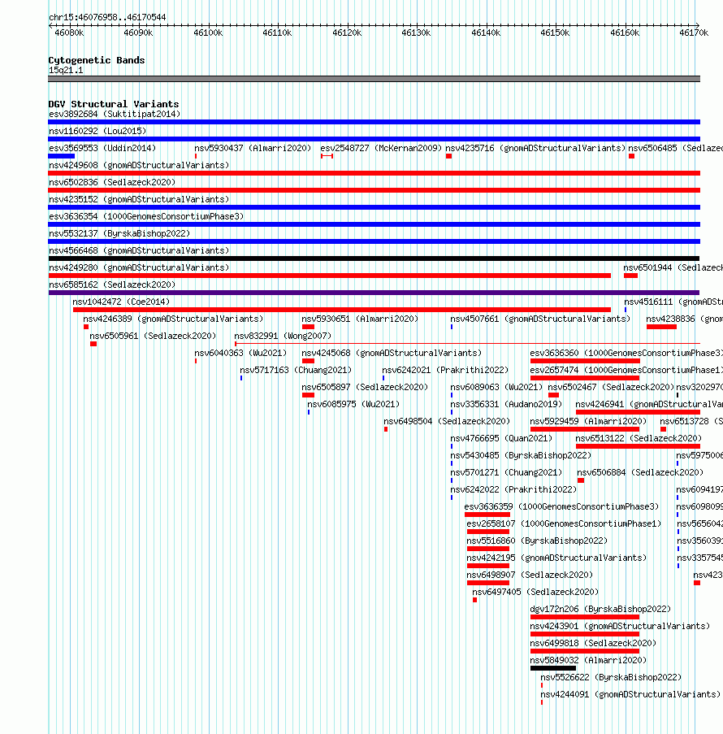Click esv2658107 1000Genomes Phase1 label

tap(564, 524)
